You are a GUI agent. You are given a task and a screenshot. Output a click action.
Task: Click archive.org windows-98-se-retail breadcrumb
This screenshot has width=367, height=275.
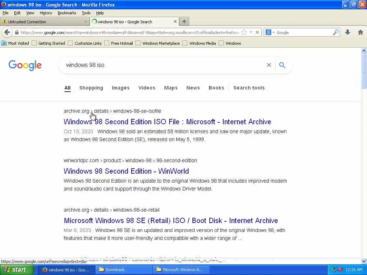(x=112, y=210)
